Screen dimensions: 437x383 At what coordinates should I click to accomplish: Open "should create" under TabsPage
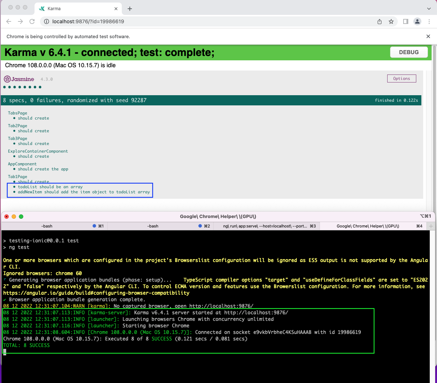pos(33,118)
